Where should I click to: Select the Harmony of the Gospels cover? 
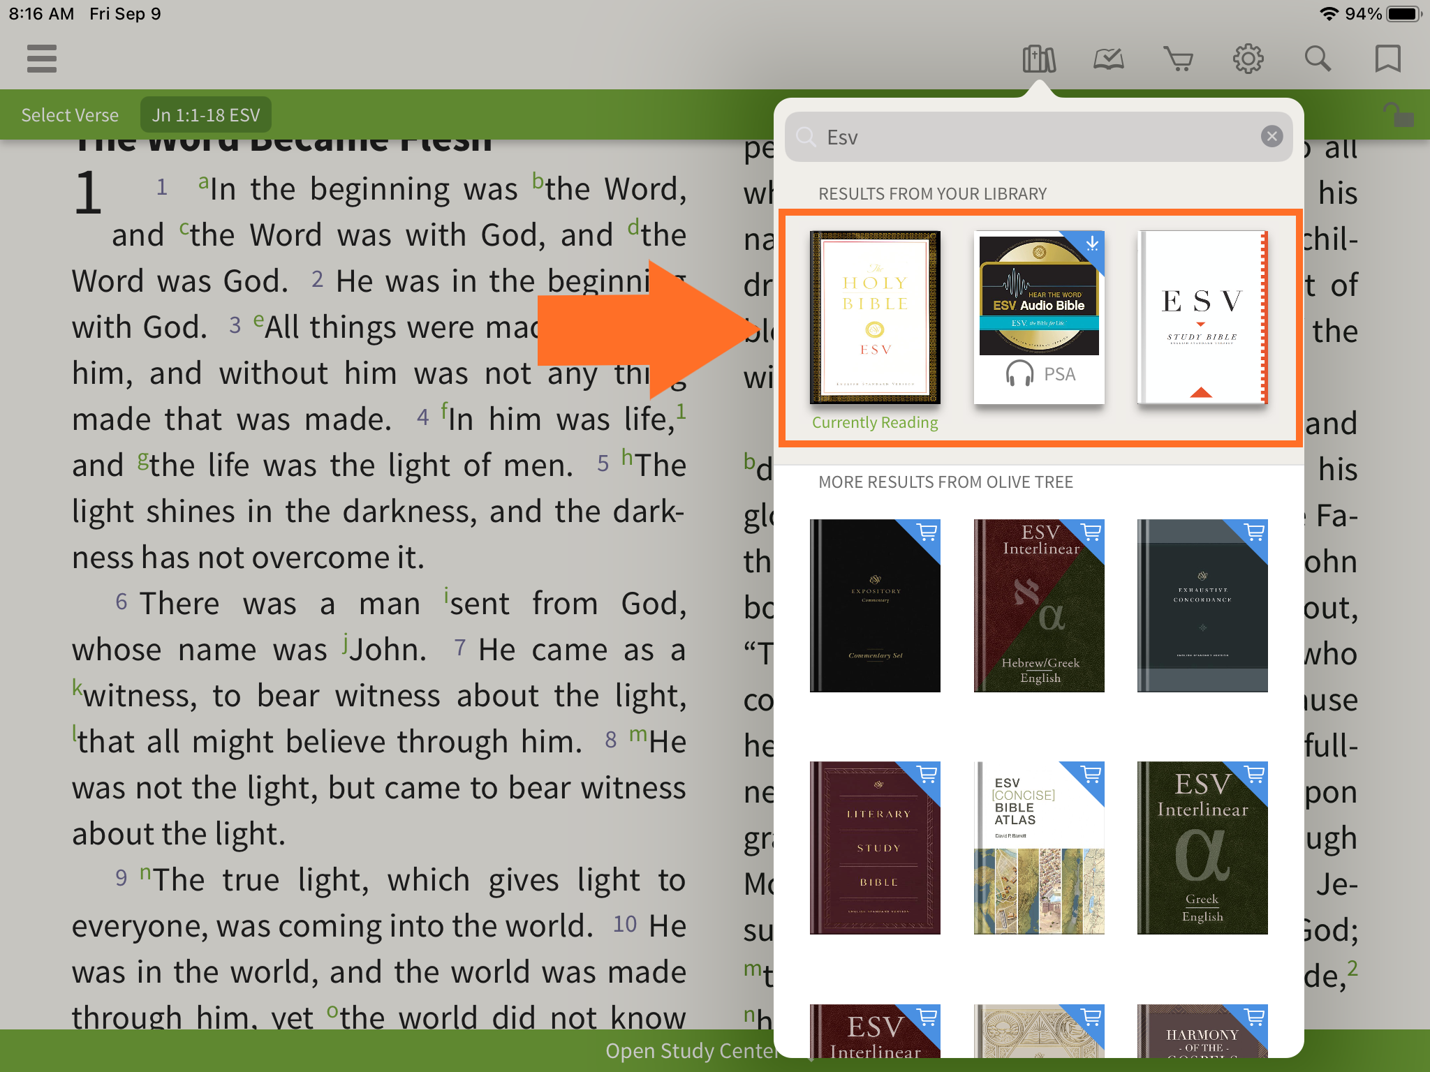pos(1202,1031)
